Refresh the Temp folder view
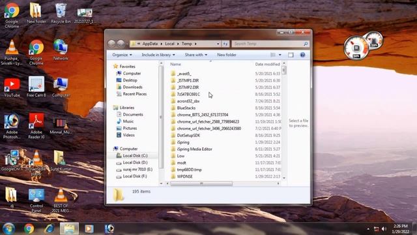 pos(225,44)
